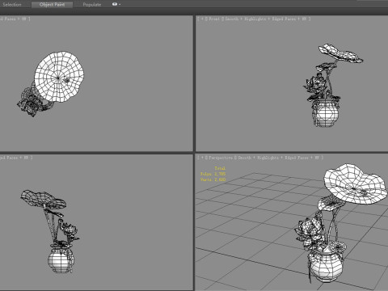Open the Perspective viewport name menu
The height and width of the screenshot is (291, 388).
[221, 158]
